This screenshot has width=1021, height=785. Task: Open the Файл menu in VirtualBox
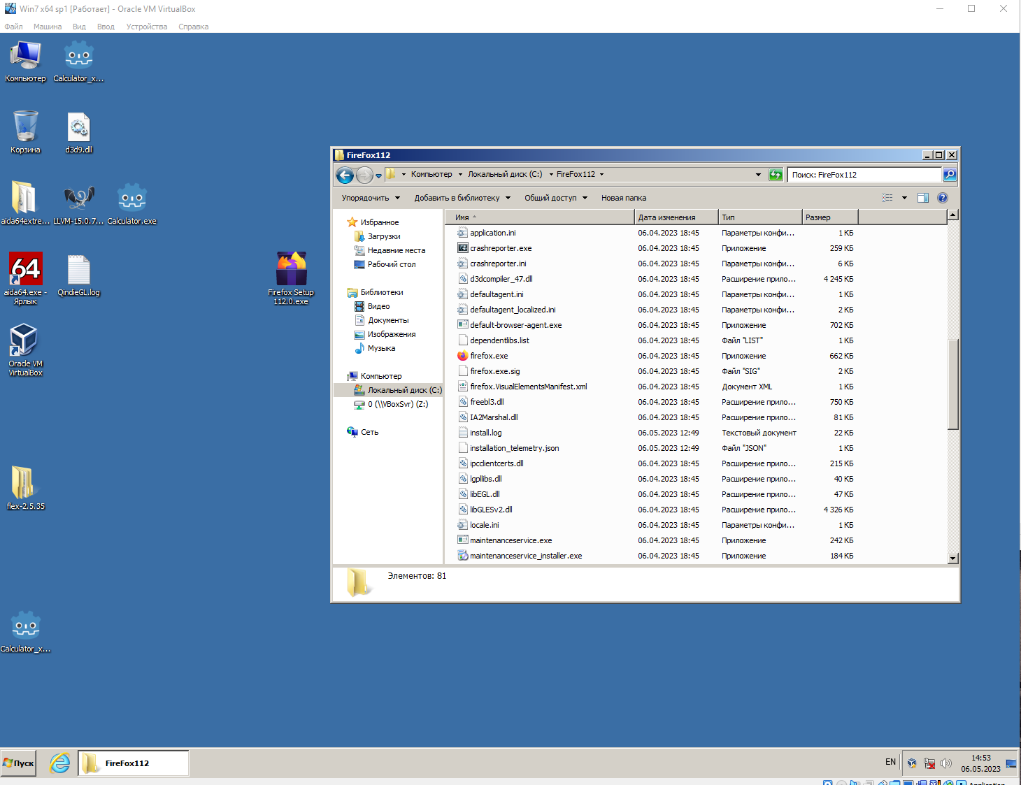(13, 27)
